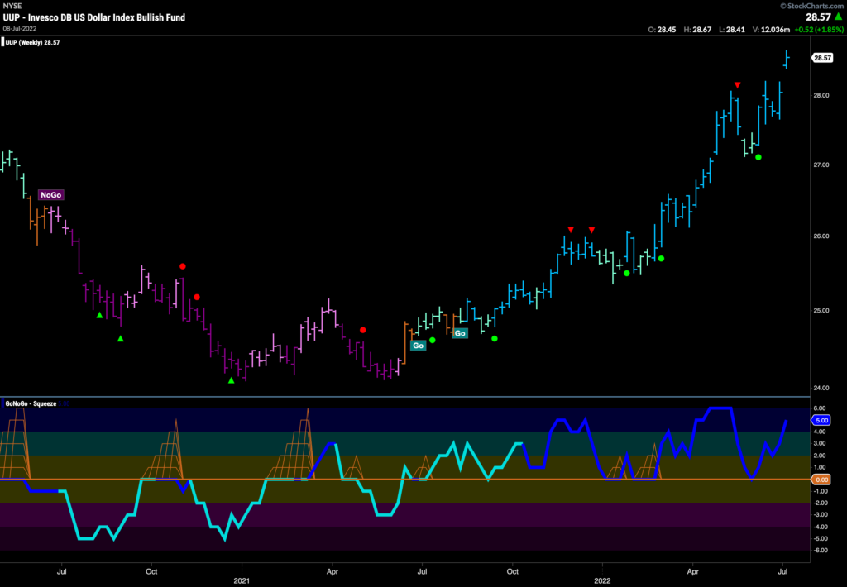The width and height of the screenshot is (847, 587).
Task: Click the blue 5.00 oscillator value tag
Action: (821, 420)
